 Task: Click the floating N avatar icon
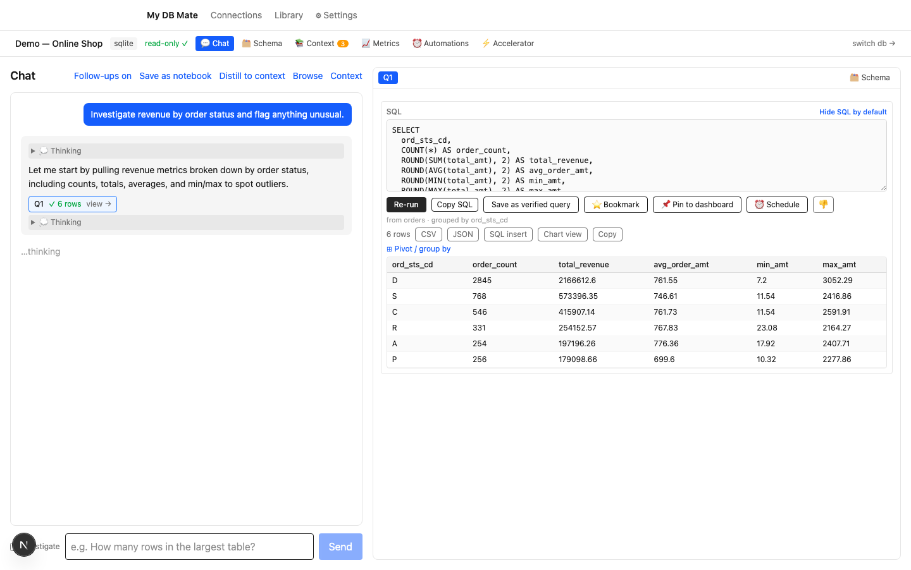tap(24, 545)
